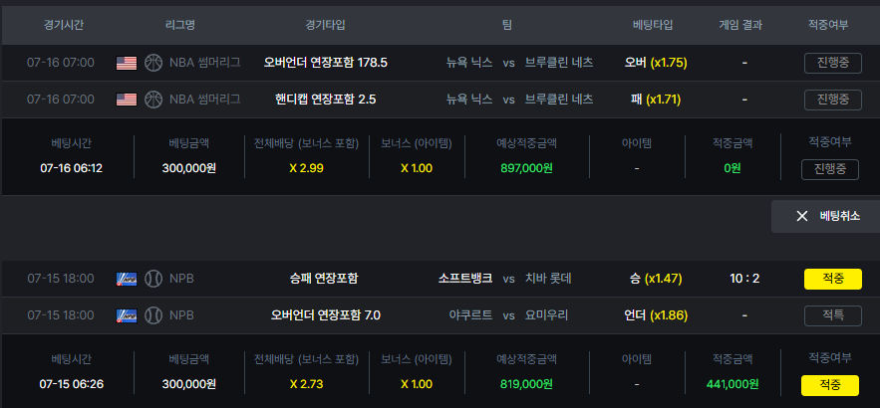Click the 뉴욕 닉스 team name in the top row
Image resolution: width=880 pixels, height=408 pixels.
(x=469, y=63)
